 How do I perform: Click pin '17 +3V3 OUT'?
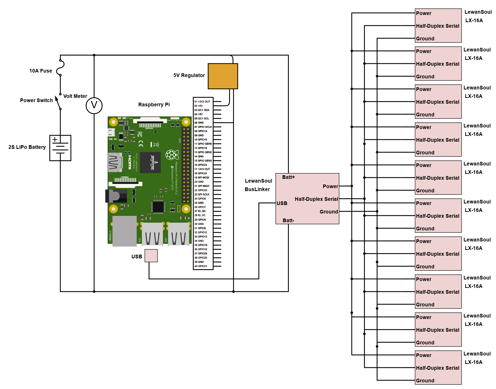pyautogui.click(x=202, y=169)
